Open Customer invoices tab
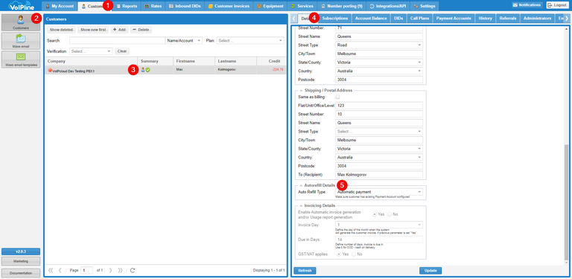The width and height of the screenshot is (572, 279). 229,6
